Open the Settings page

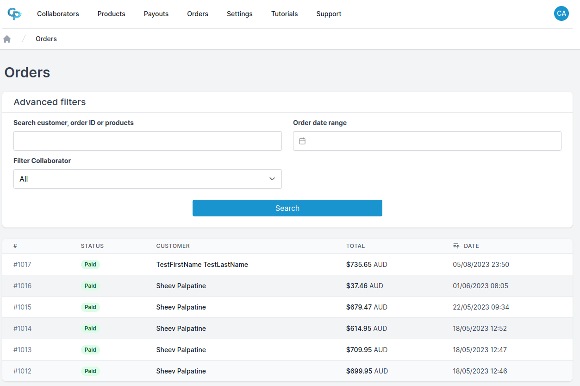click(x=239, y=13)
